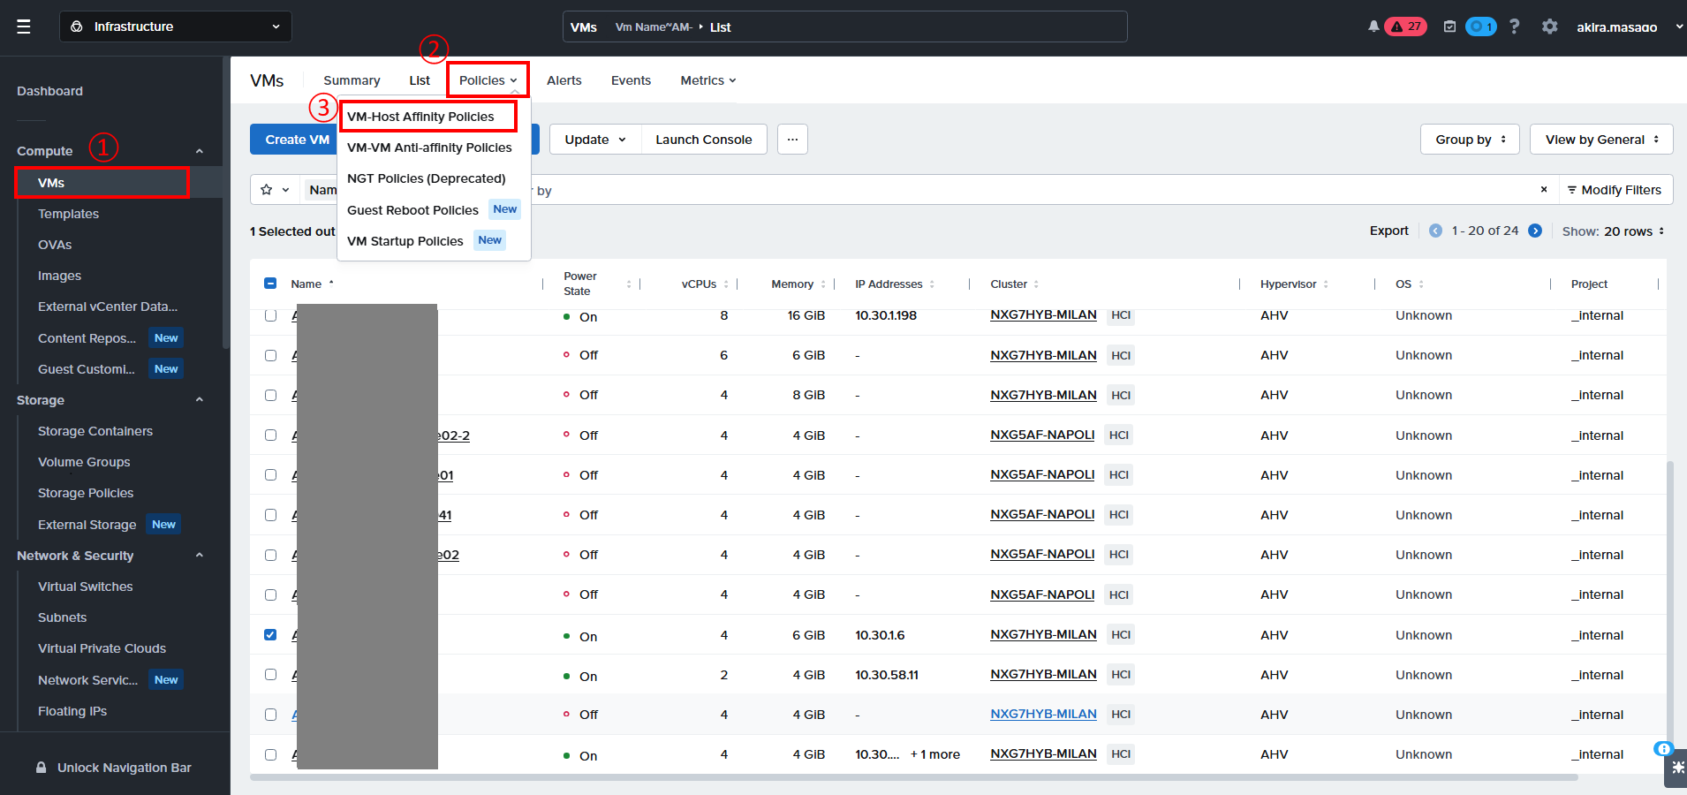Check the VM row showing +1 more
1687x795 pixels.
pos(270,754)
